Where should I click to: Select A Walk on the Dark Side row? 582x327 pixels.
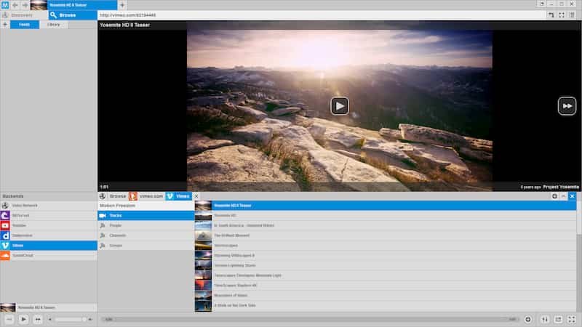point(386,305)
